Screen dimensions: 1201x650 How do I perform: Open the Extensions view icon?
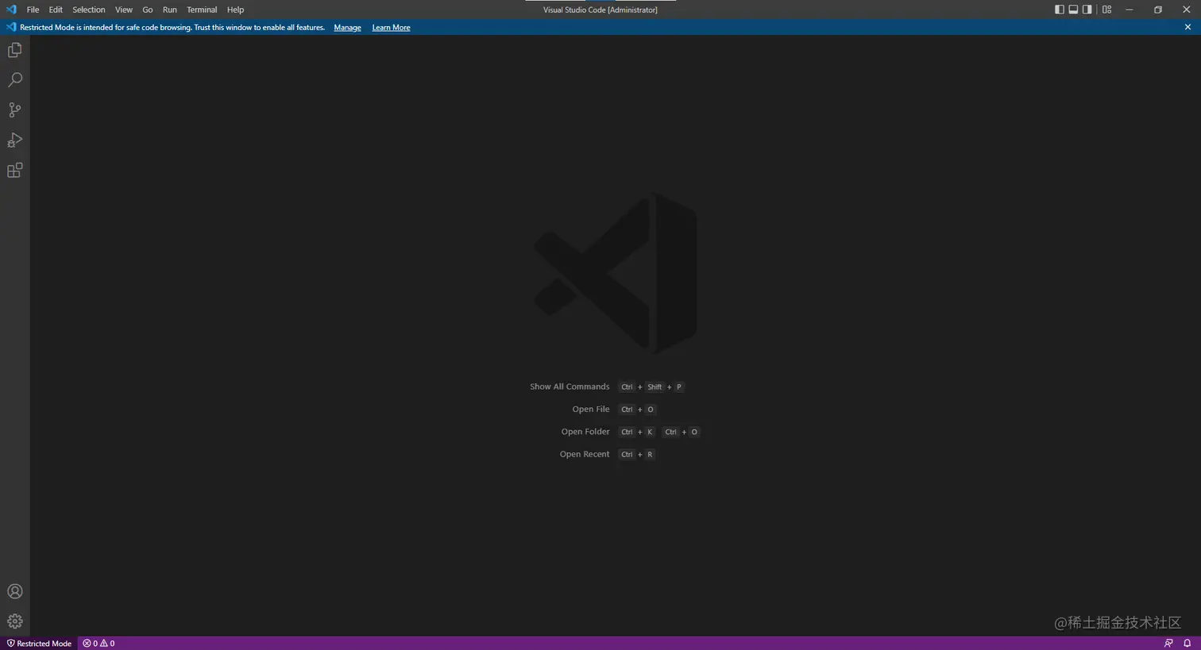click(14, 171)
